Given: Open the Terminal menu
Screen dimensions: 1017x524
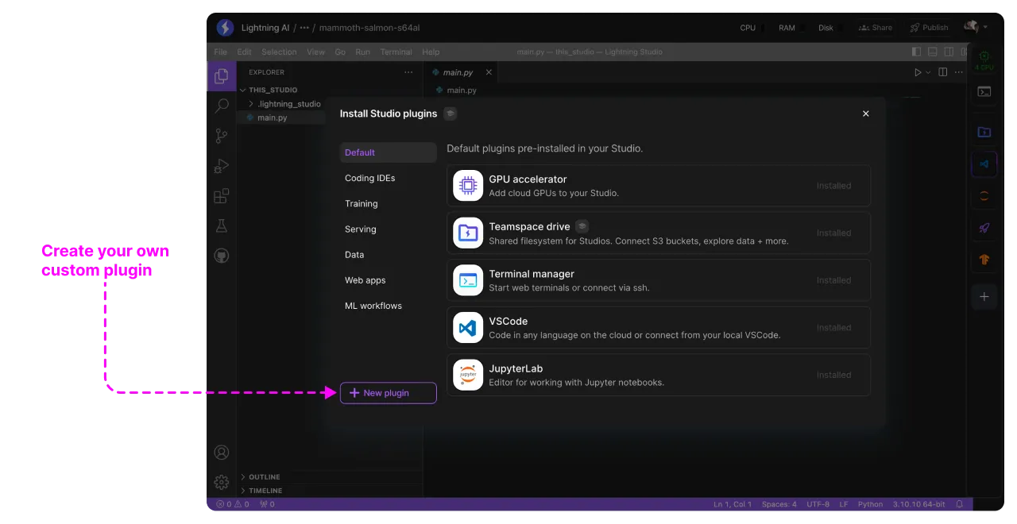Looking at the screenshot, I should (x=396, y=52).
